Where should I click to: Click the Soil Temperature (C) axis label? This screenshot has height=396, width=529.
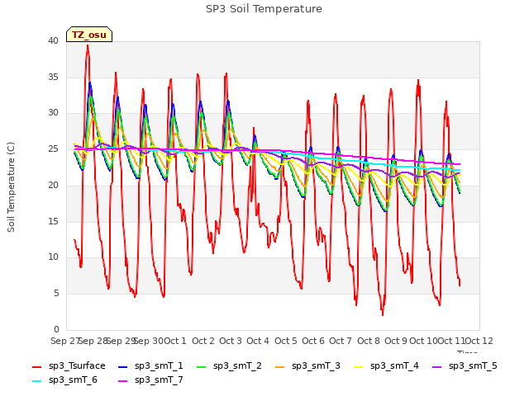pyautogui.click(x=11, y=187)
